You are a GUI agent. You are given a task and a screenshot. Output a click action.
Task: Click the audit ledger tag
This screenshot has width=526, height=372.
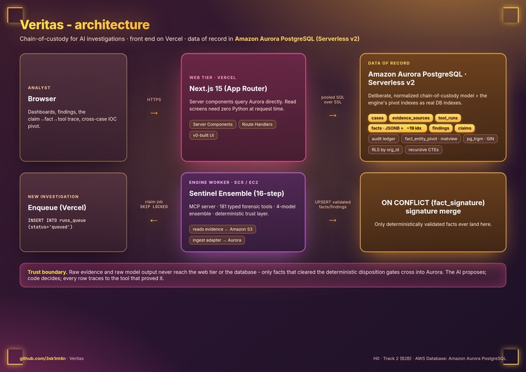click(384, 139)
